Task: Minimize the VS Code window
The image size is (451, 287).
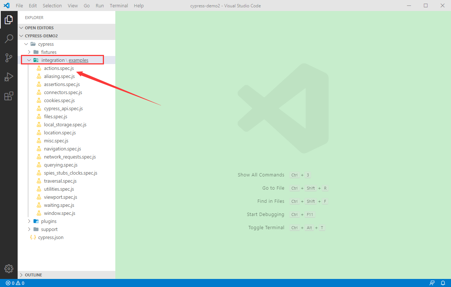Action: point(409,5)
